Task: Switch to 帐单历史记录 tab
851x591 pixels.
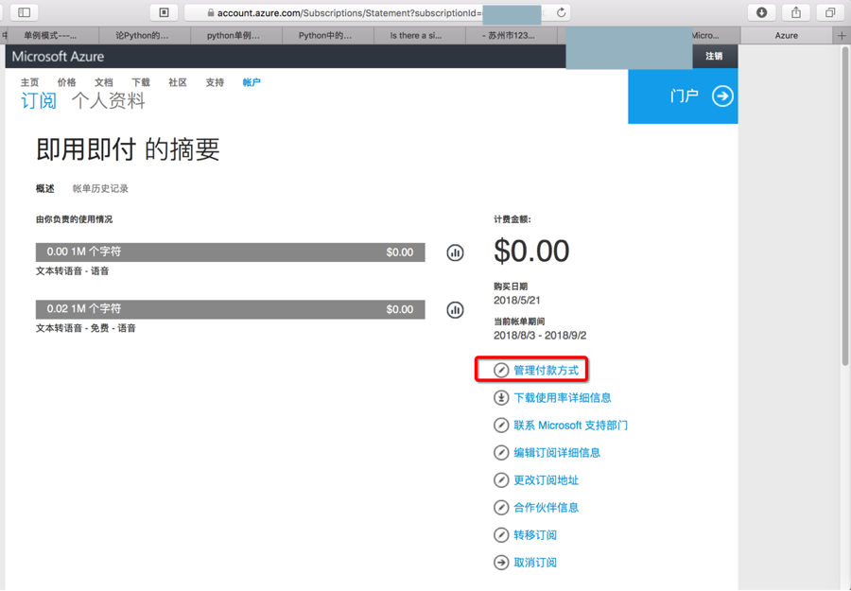Action: click(100, 189)
